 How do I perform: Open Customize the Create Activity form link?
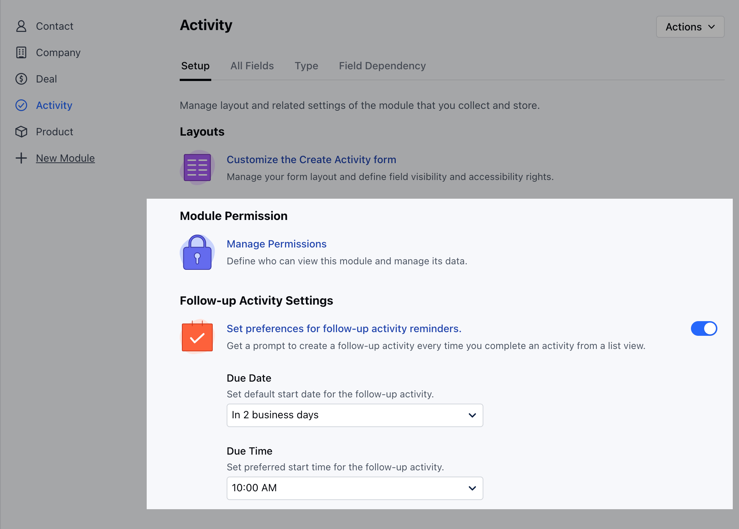[311, 159]
